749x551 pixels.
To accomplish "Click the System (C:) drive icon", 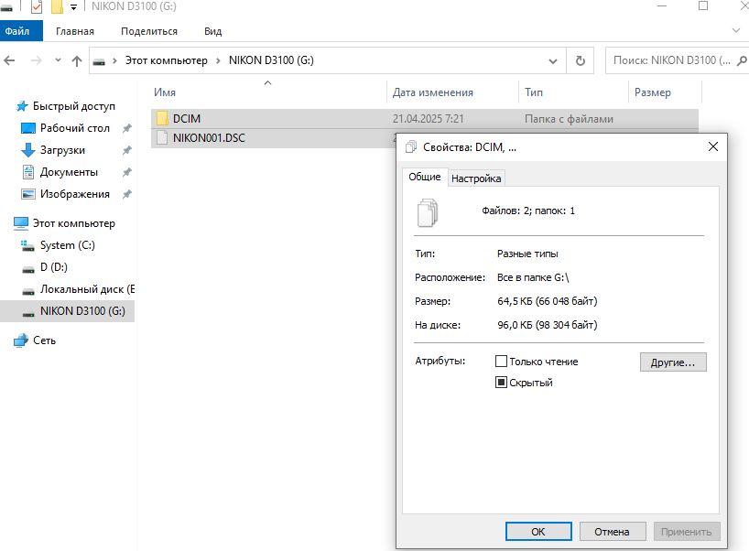I will [x=27, y=245].
